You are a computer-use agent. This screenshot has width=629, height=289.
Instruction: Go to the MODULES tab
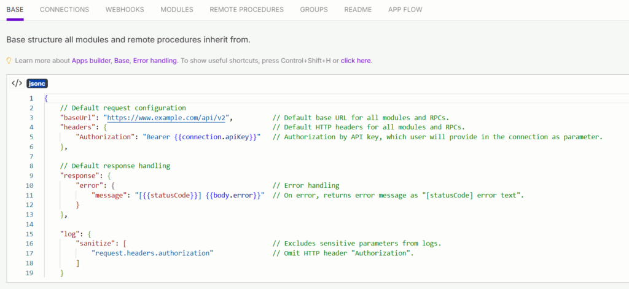tap(177, 9)
